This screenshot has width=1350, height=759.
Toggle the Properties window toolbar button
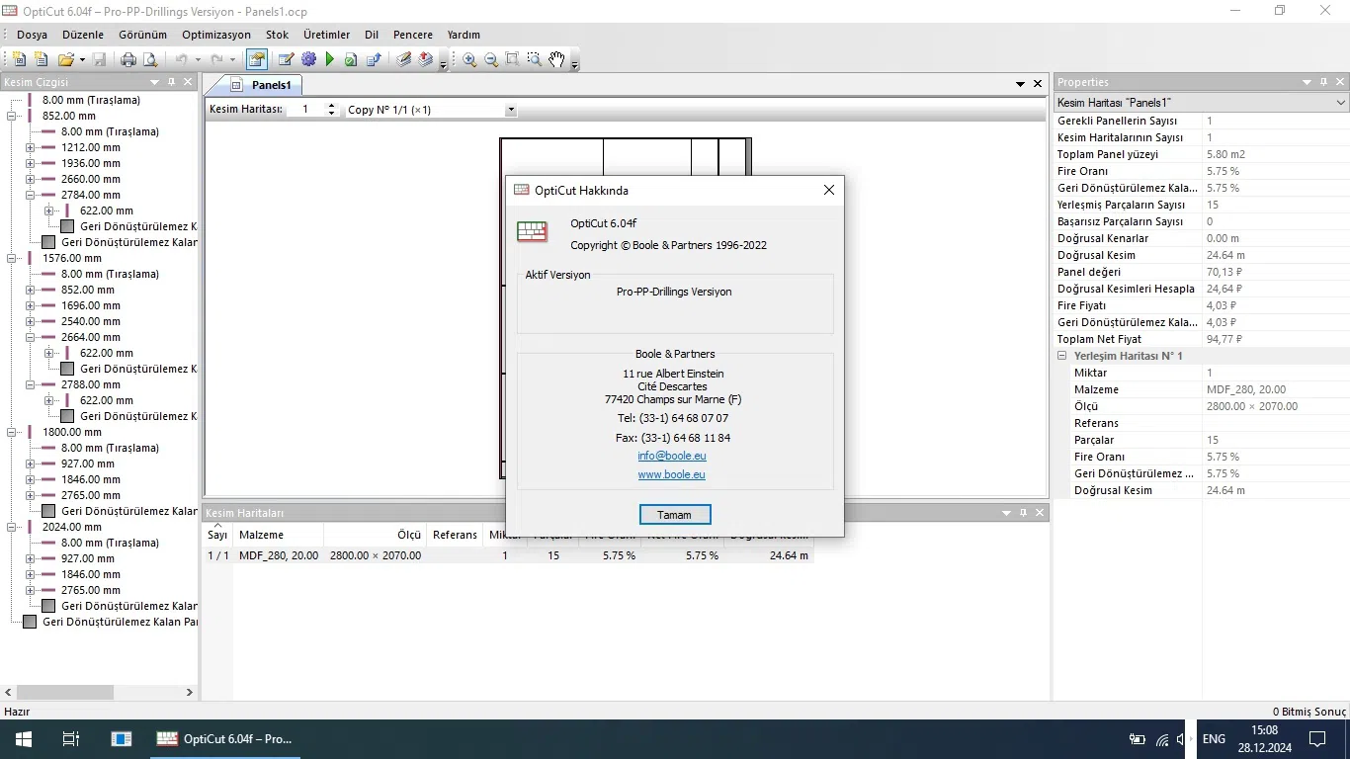tap(256, 59)
